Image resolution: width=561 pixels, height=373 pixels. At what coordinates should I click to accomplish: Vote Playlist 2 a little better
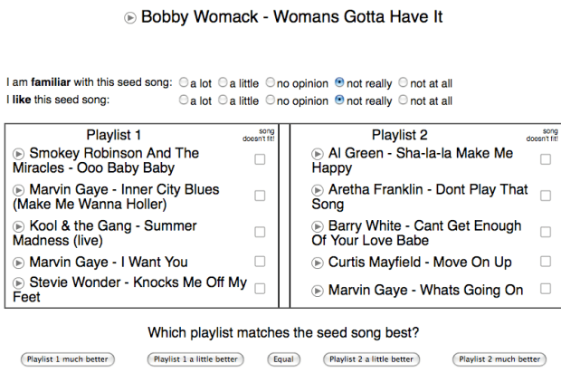pyautogui.click(x=371, y=359)
